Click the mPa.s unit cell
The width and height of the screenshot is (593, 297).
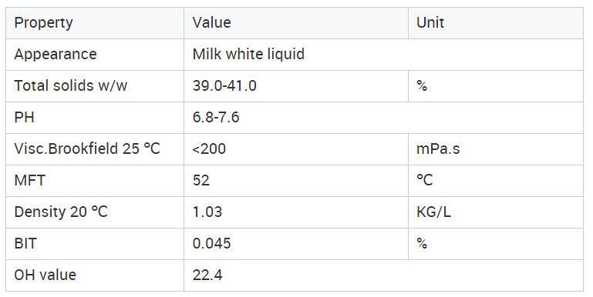(x=496, y=149)
